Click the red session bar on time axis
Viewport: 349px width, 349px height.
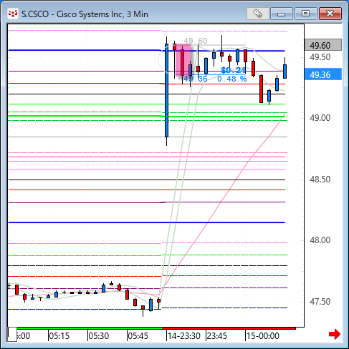pyautogui.click(x=229, y=328)
